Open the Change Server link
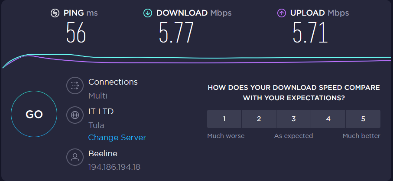The width and height of the screenshot is (393, 181). pyautogui.click(x=117, y=138)
